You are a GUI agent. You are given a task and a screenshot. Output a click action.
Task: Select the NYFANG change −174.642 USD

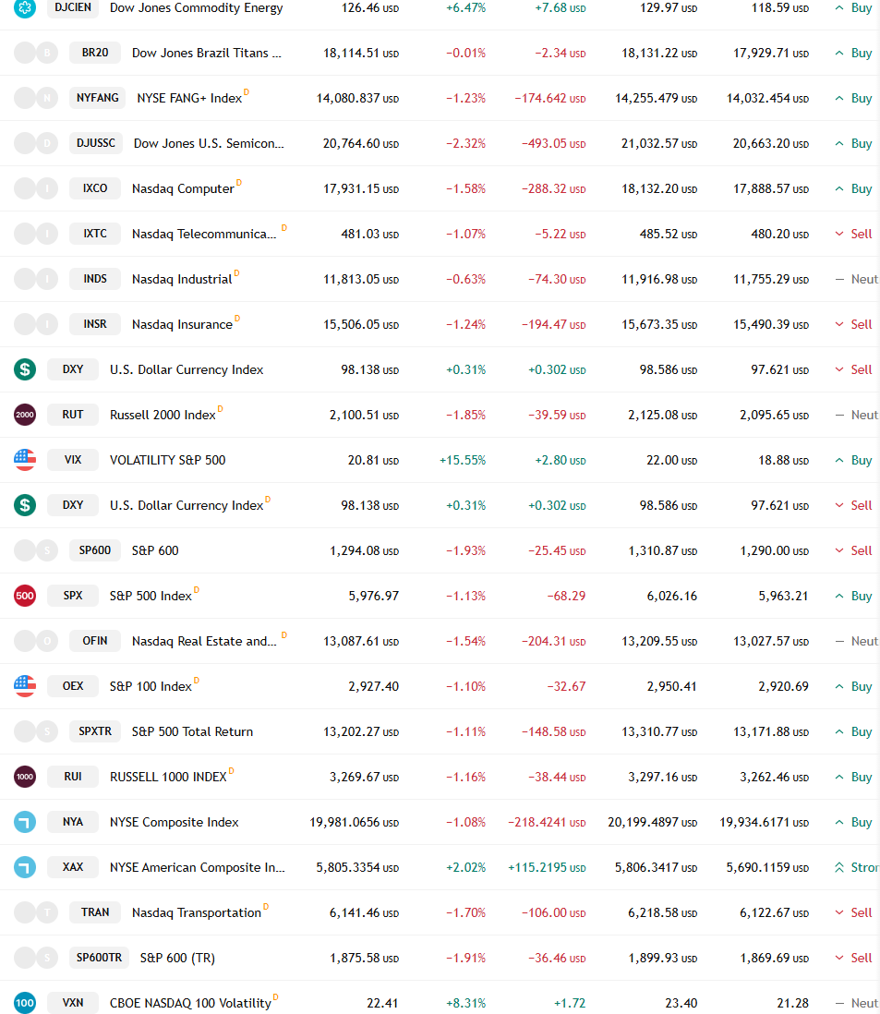(x=550, y=98)
